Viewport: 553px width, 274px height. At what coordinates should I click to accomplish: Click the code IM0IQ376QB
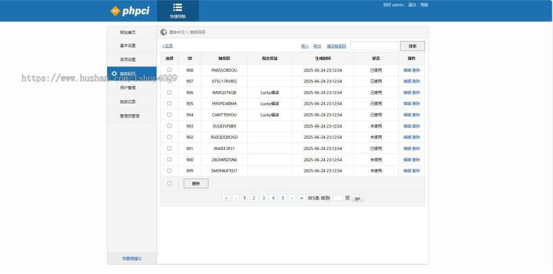[x=224, y=93]
